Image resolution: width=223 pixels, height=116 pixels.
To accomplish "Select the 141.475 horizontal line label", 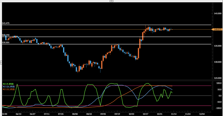I will pyautogui.click(x=6, y=23).
